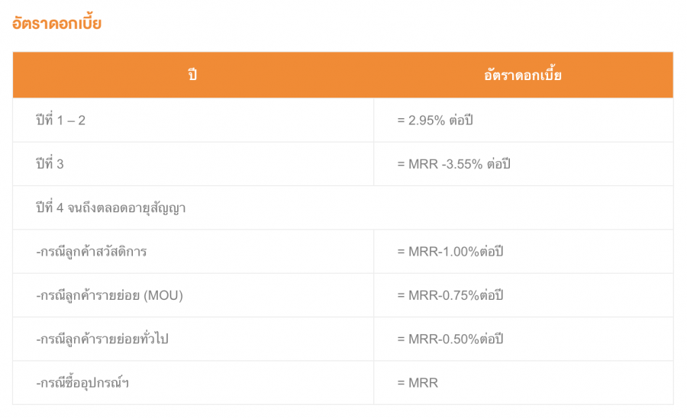The image size is (687, 418).
Task: Click the MRR-1.00% rate cell
Action: [x=450, y=252]
